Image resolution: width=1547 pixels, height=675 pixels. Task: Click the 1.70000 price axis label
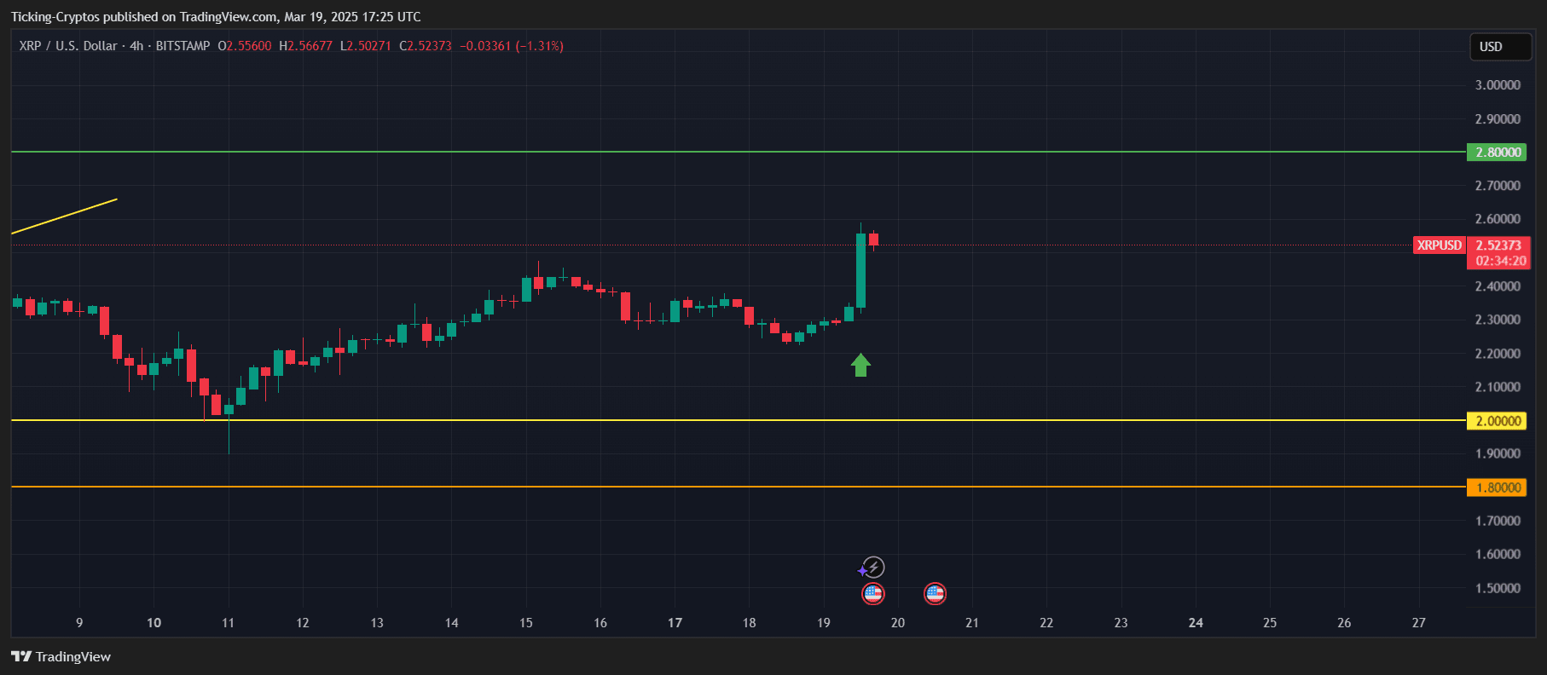point(1498,521)
